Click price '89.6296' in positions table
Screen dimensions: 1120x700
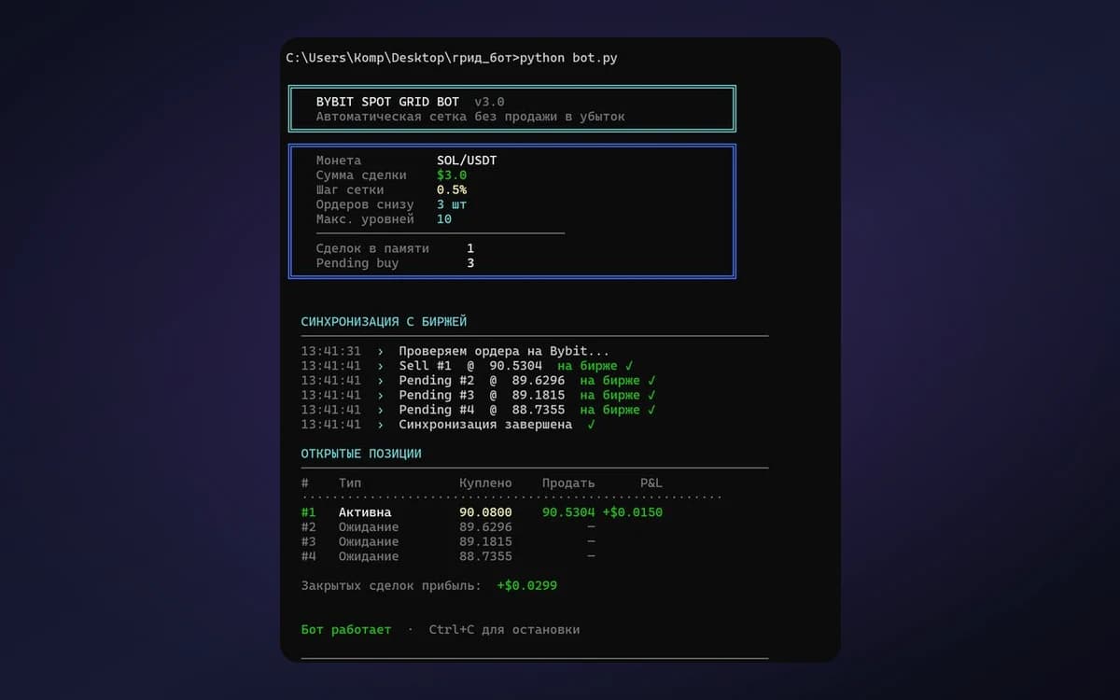point(485,527)
